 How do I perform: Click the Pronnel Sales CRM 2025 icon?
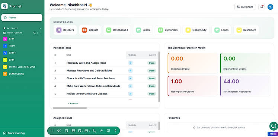pyautogui.click(x=5, y=67)
